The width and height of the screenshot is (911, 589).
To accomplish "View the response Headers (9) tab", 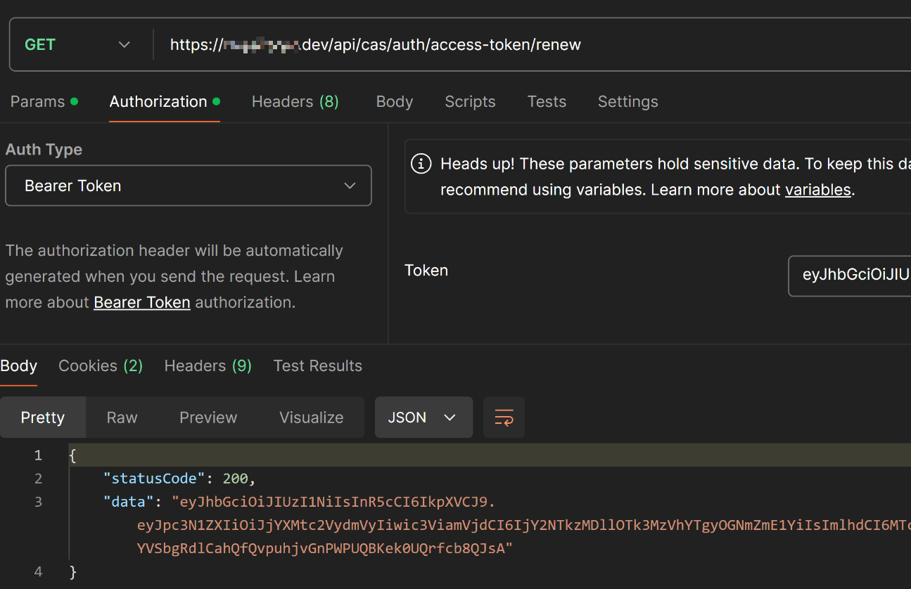I will pos(208,365).
